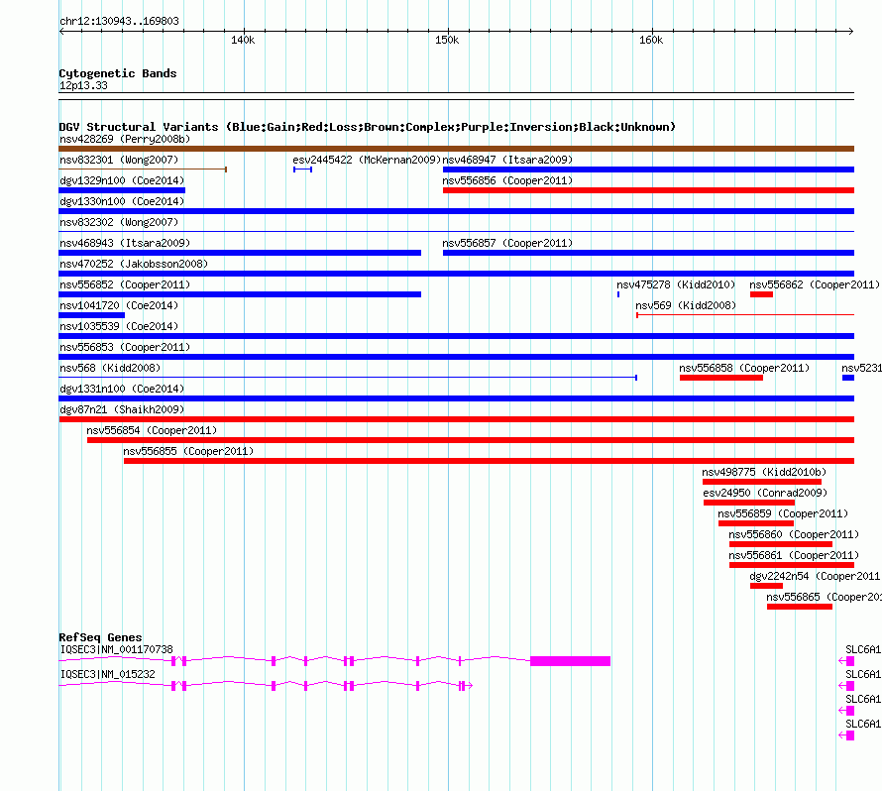Select the IQSEC3|NM_015232 gene label

click(107, 674)
